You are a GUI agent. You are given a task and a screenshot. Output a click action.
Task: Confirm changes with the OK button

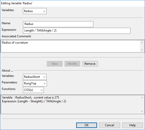[86, 125]
